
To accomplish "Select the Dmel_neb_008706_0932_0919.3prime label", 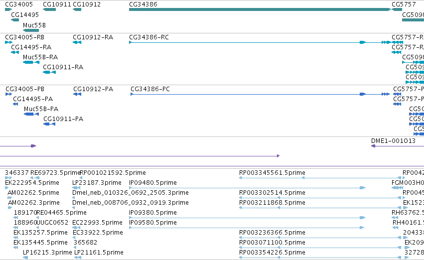I will 131,202.
